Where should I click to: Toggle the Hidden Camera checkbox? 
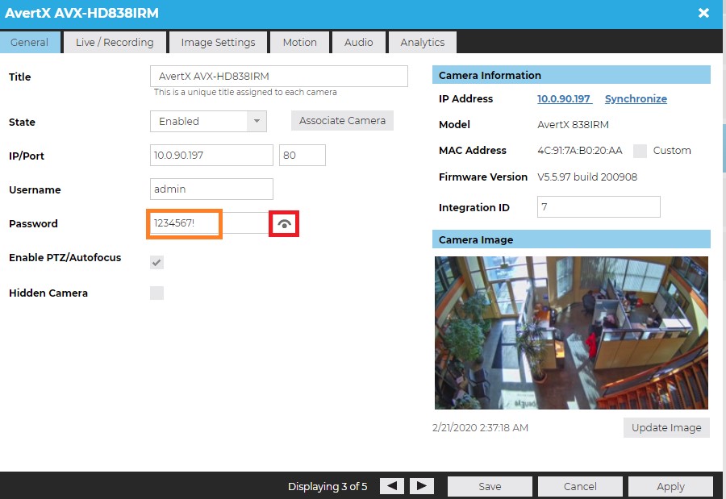157,293
